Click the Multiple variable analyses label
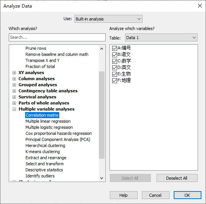The height and width of the screenshot is (204, 206). click(x=46, y=109)
